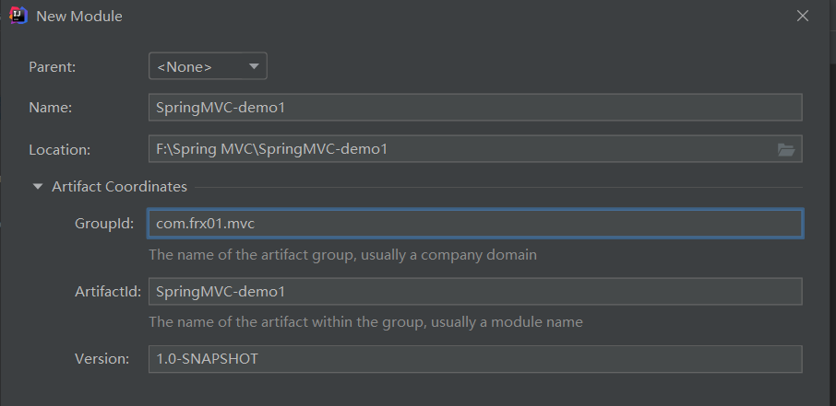
Task: Collapse the Artifact Coordinates triangle
Action: click(37, 187)
